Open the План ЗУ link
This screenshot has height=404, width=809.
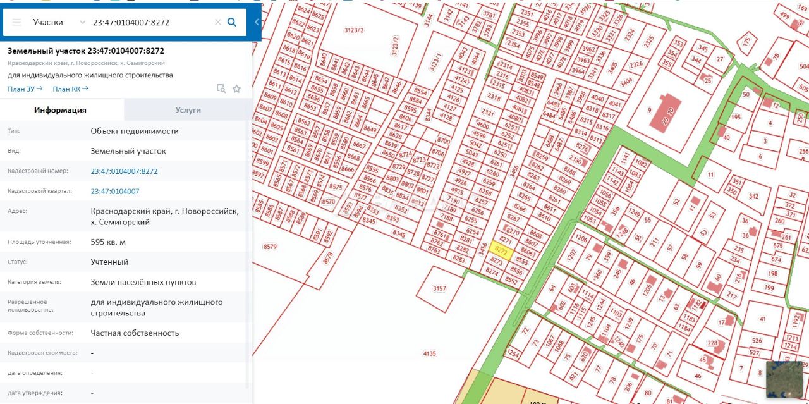point(25,89)
